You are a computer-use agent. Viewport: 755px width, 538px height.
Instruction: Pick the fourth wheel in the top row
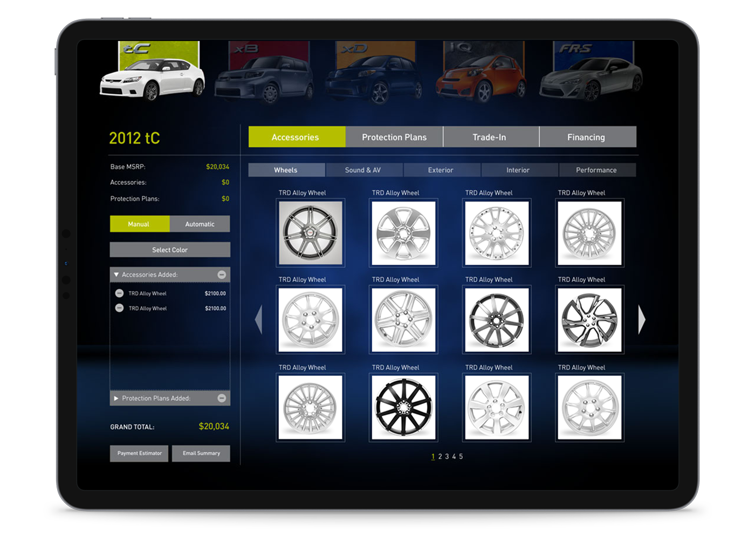pyautogui.click(x=589, y=233)
